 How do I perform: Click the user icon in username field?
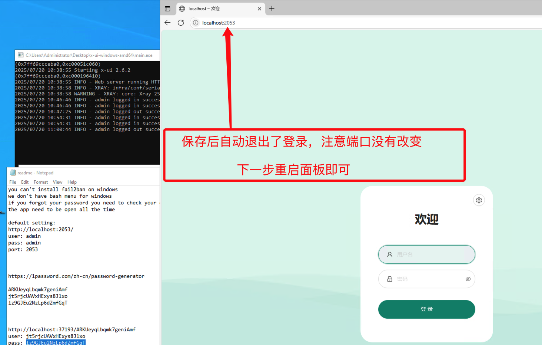390,254
